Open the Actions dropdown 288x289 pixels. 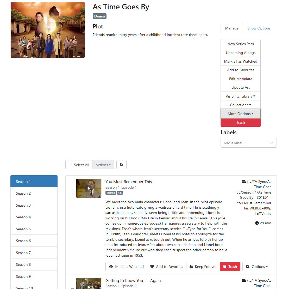[103, 165]
